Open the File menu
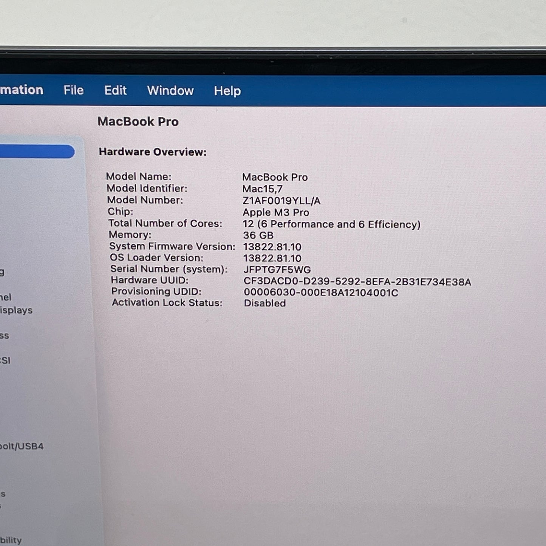 pyautogui.click(x=74, y=91)
